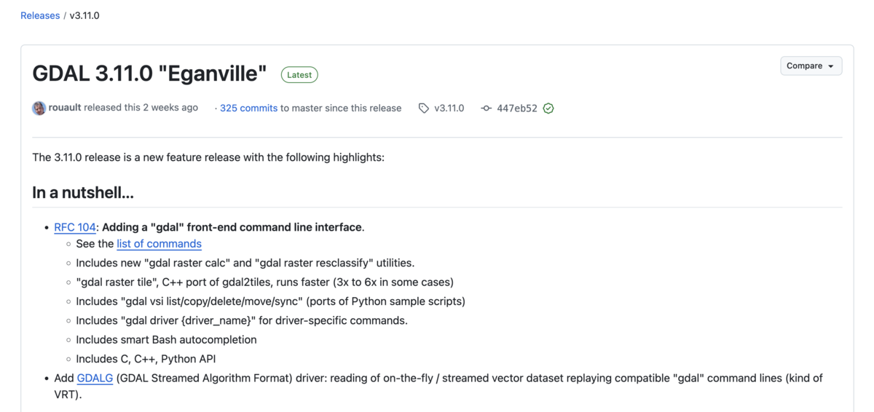Viewport: 874px width, 412px height.
Task: Click the In a nutshell heading
Action: pyautogui.click(x=83, y=193)
